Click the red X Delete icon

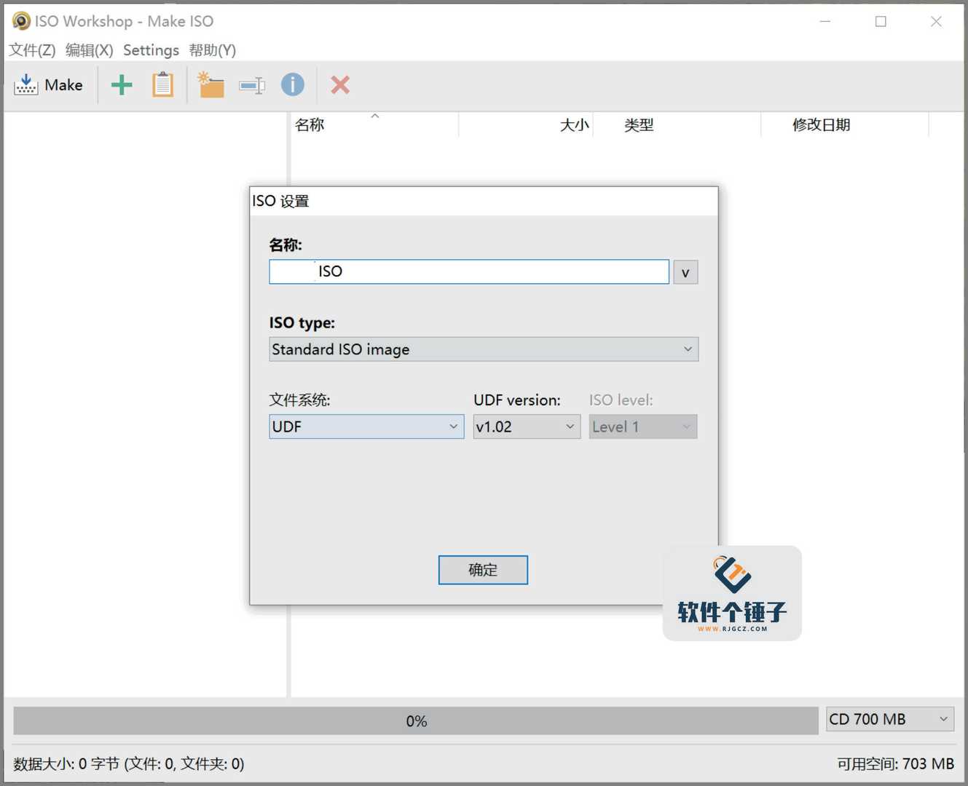pos(340,85)
